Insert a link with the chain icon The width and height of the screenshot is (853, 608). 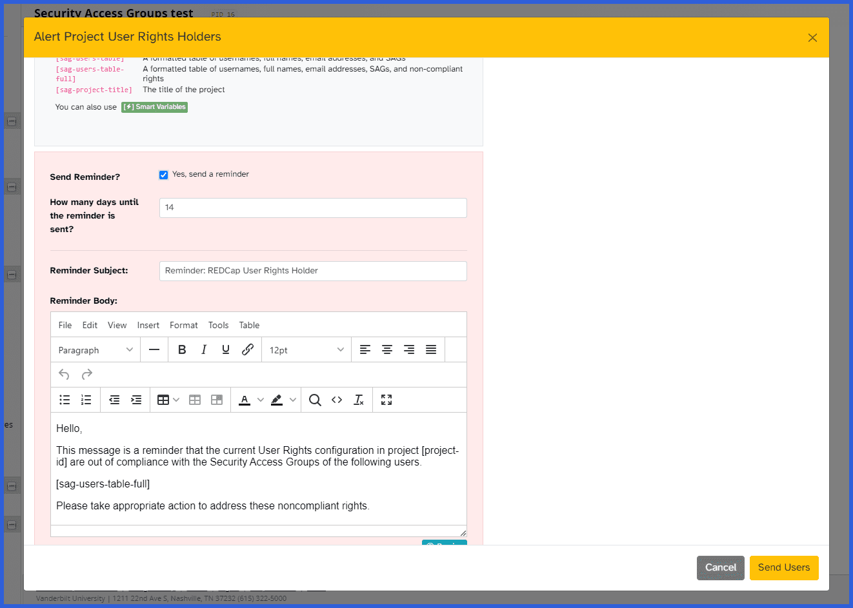click(248, 349)
